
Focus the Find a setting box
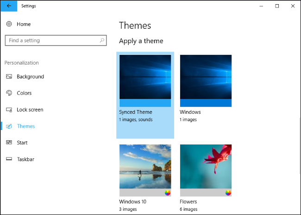(56, 40)
